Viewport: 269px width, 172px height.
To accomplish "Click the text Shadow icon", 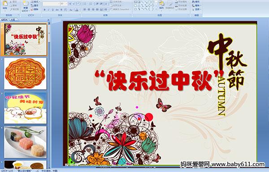I will (x=61, y=10).
